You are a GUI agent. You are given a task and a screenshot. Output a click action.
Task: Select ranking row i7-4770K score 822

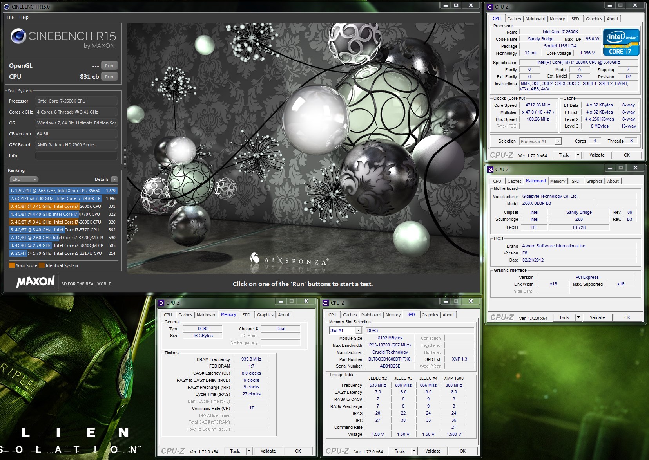point(63,214)
